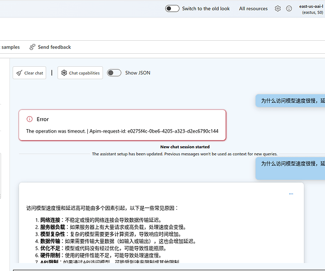The width and height of the screenshot is (325, 271).
Task: Open the east-us-oai resource account menu
Action: coord(311,9)
